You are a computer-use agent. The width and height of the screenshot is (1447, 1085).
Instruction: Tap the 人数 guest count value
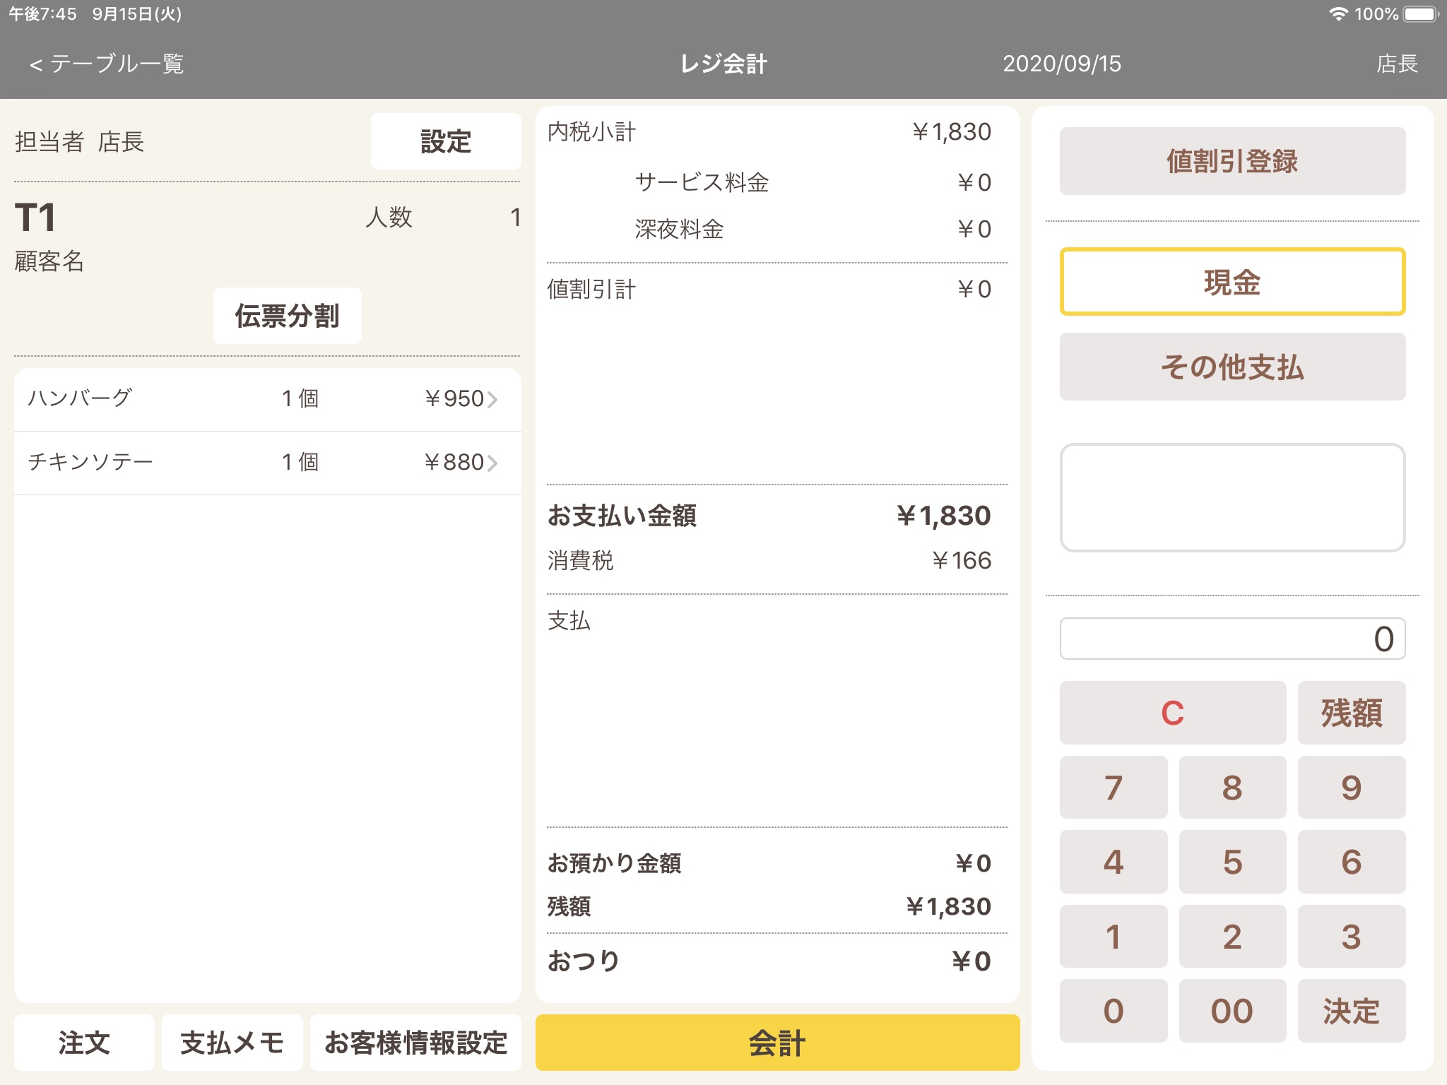[x=516, y=217]
